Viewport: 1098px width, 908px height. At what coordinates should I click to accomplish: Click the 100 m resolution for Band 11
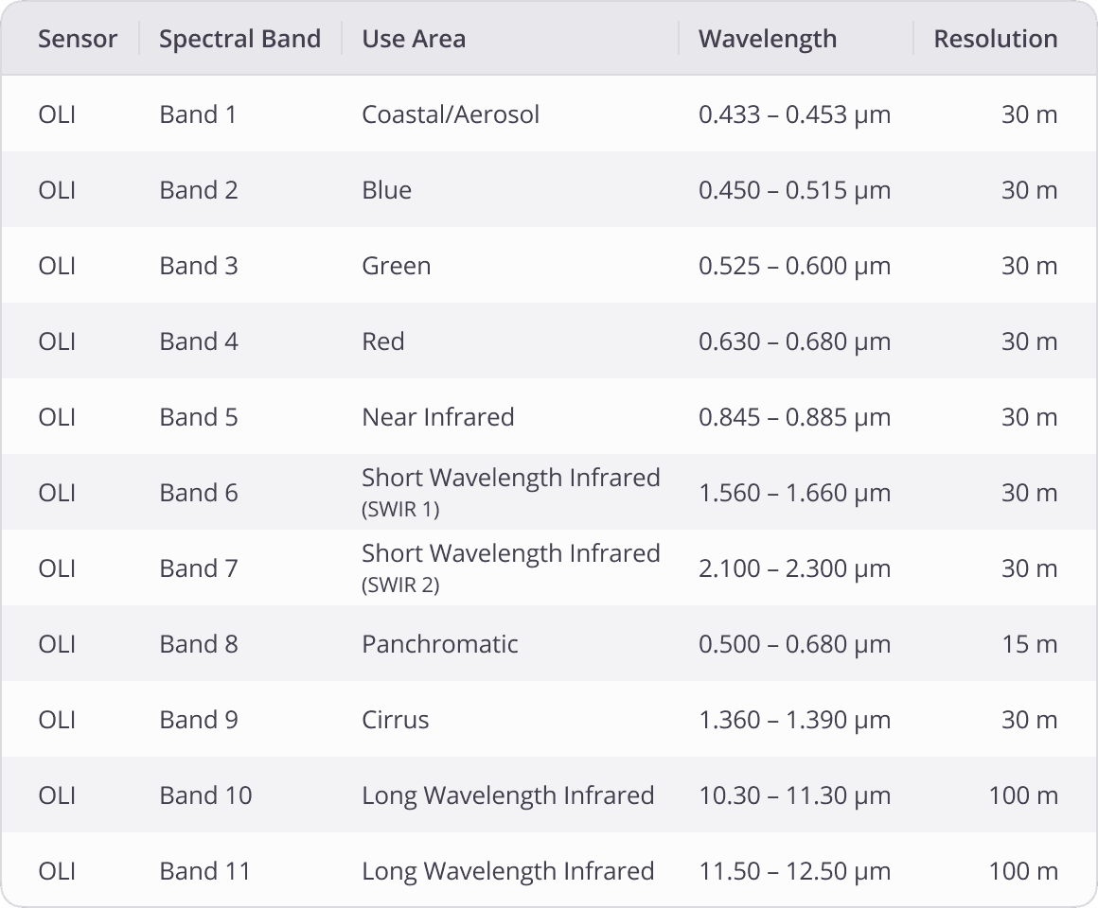1023,871
